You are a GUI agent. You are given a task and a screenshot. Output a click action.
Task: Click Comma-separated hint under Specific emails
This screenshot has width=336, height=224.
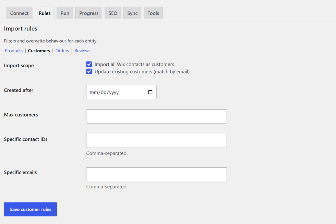coord(107,187)
